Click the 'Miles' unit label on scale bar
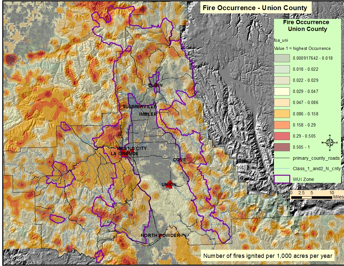 pyautogui.click(x=338, y=197)
